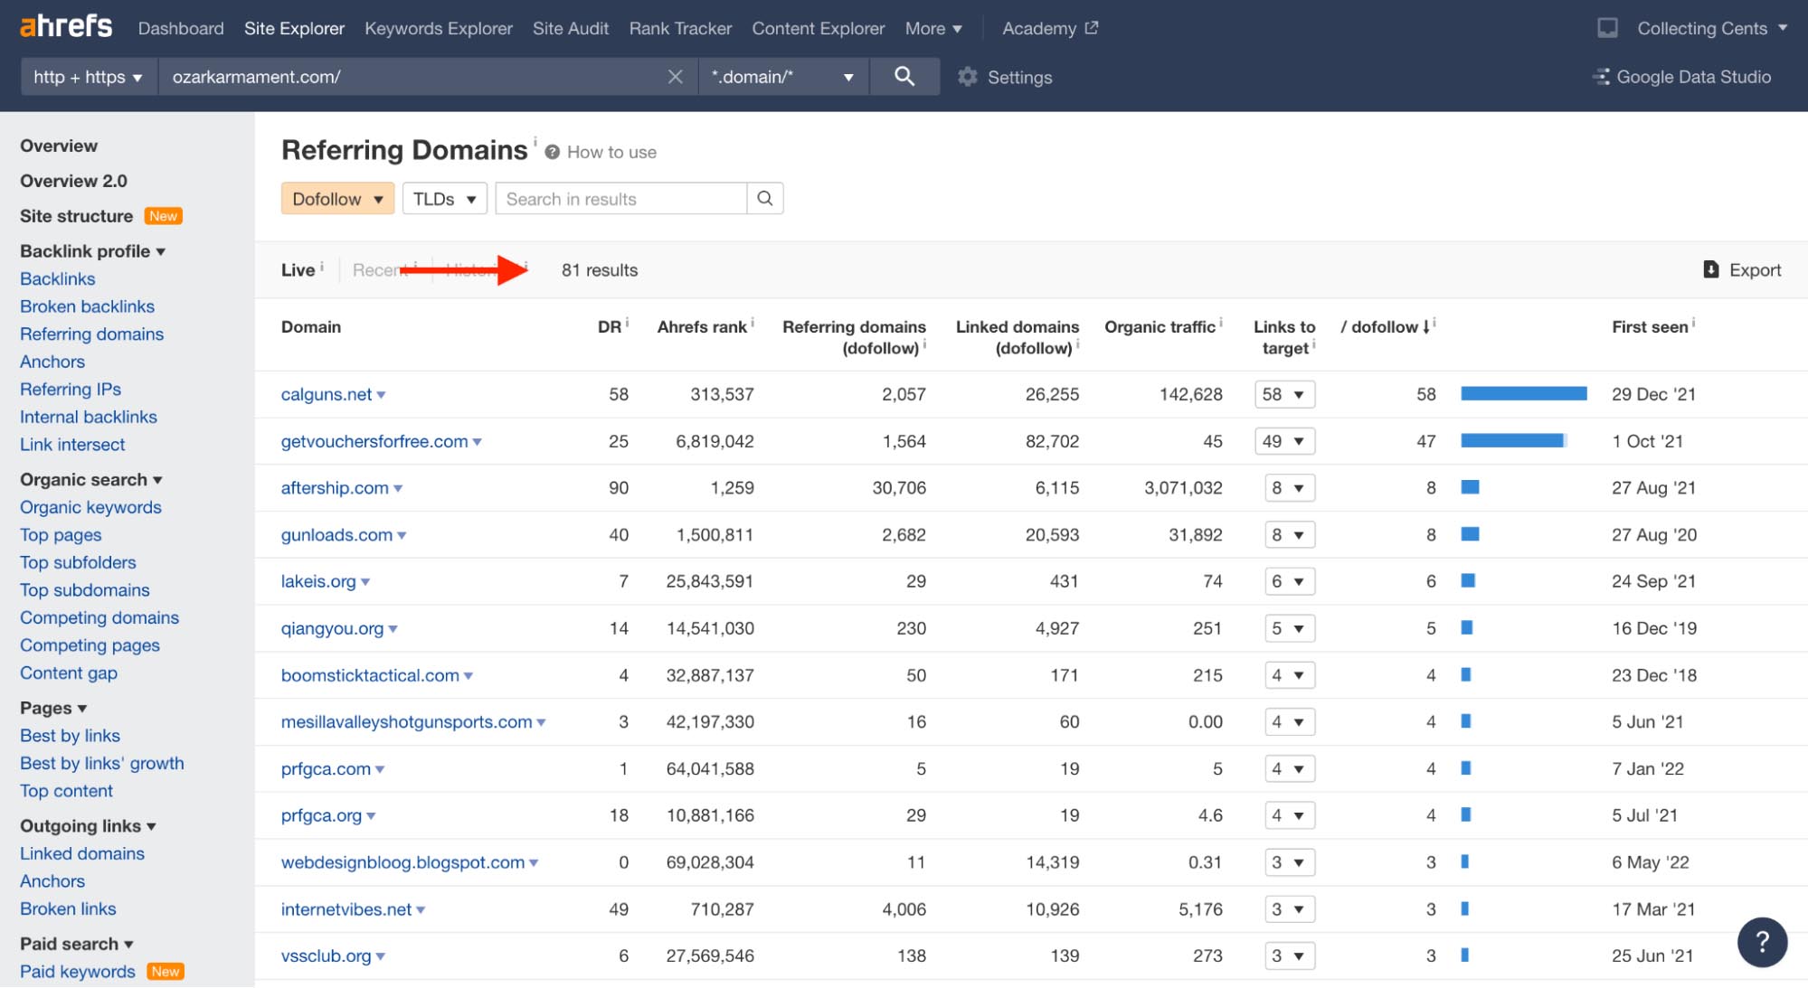The height and width of the screenshot is (988, 1808).
Task: Click the magnifier search button beside the domain mode
Action: 904,77
